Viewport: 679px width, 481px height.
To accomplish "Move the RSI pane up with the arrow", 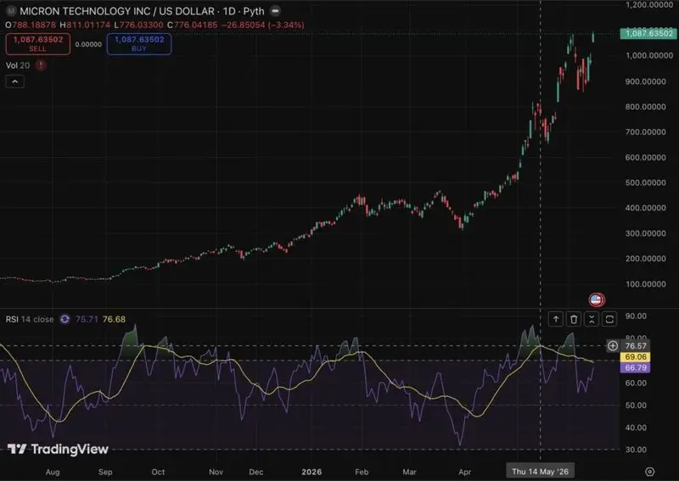I will pos(556,320).
